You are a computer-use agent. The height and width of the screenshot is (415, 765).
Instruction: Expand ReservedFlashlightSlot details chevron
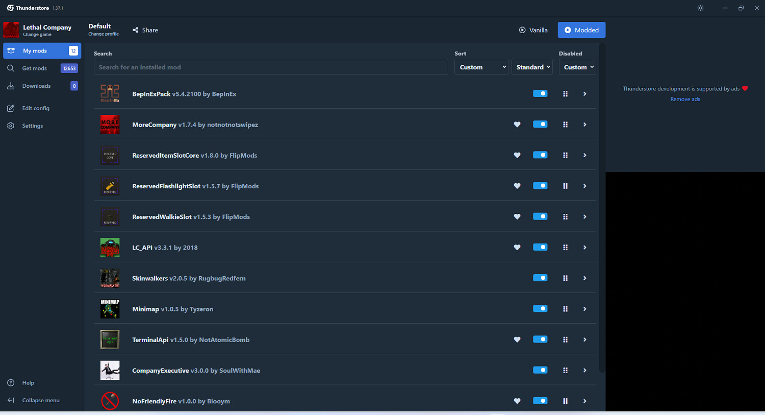584,186
